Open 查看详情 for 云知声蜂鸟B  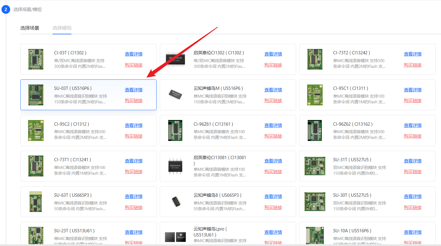[x=273, y=196]
